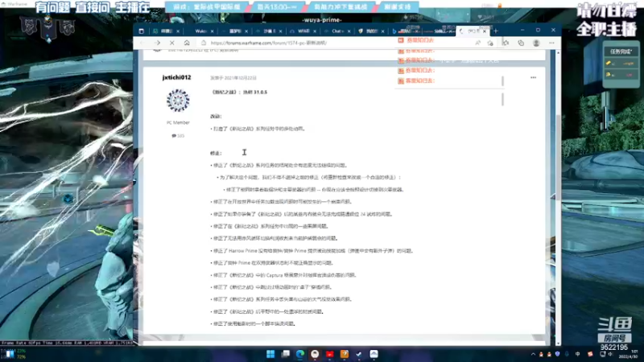Viewport: 644px width, 362px height.
Task: Open a new browser tab
Action: tap(496, 31)
